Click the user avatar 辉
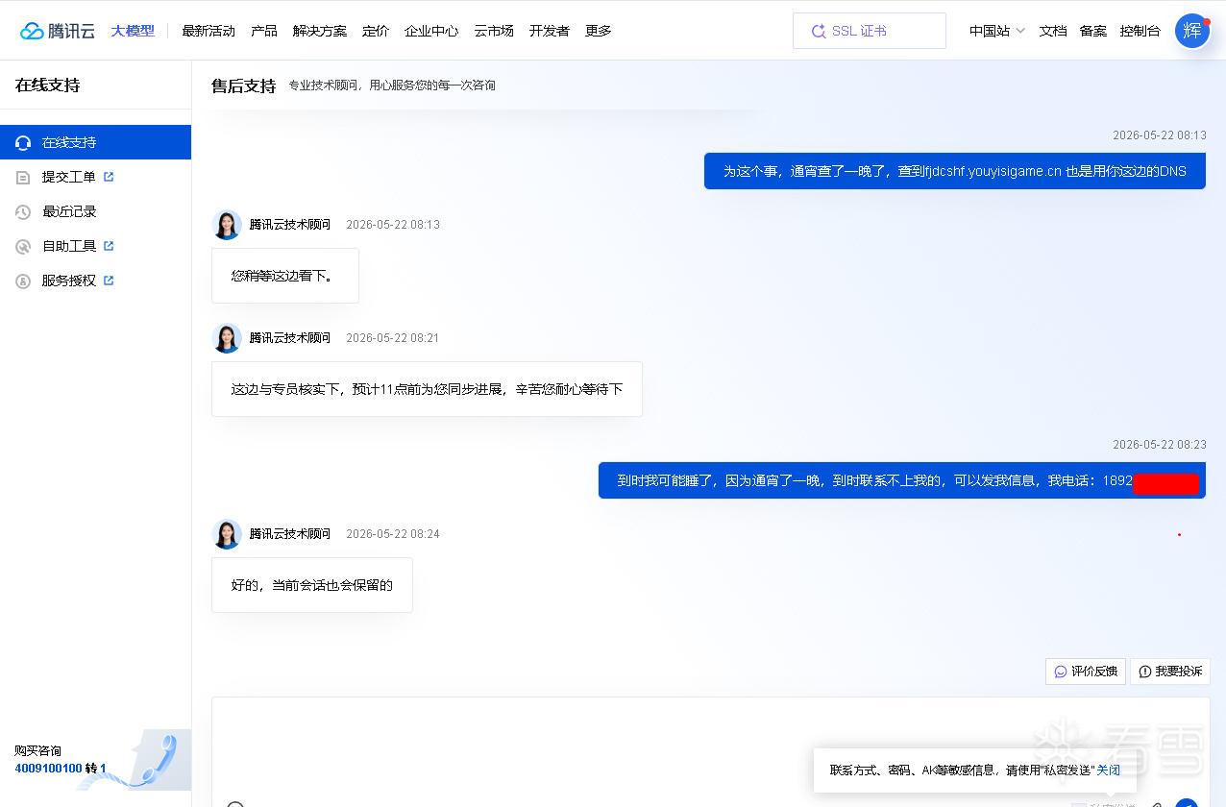This screenshot has width=1226, height=807. coord(1192,31)
